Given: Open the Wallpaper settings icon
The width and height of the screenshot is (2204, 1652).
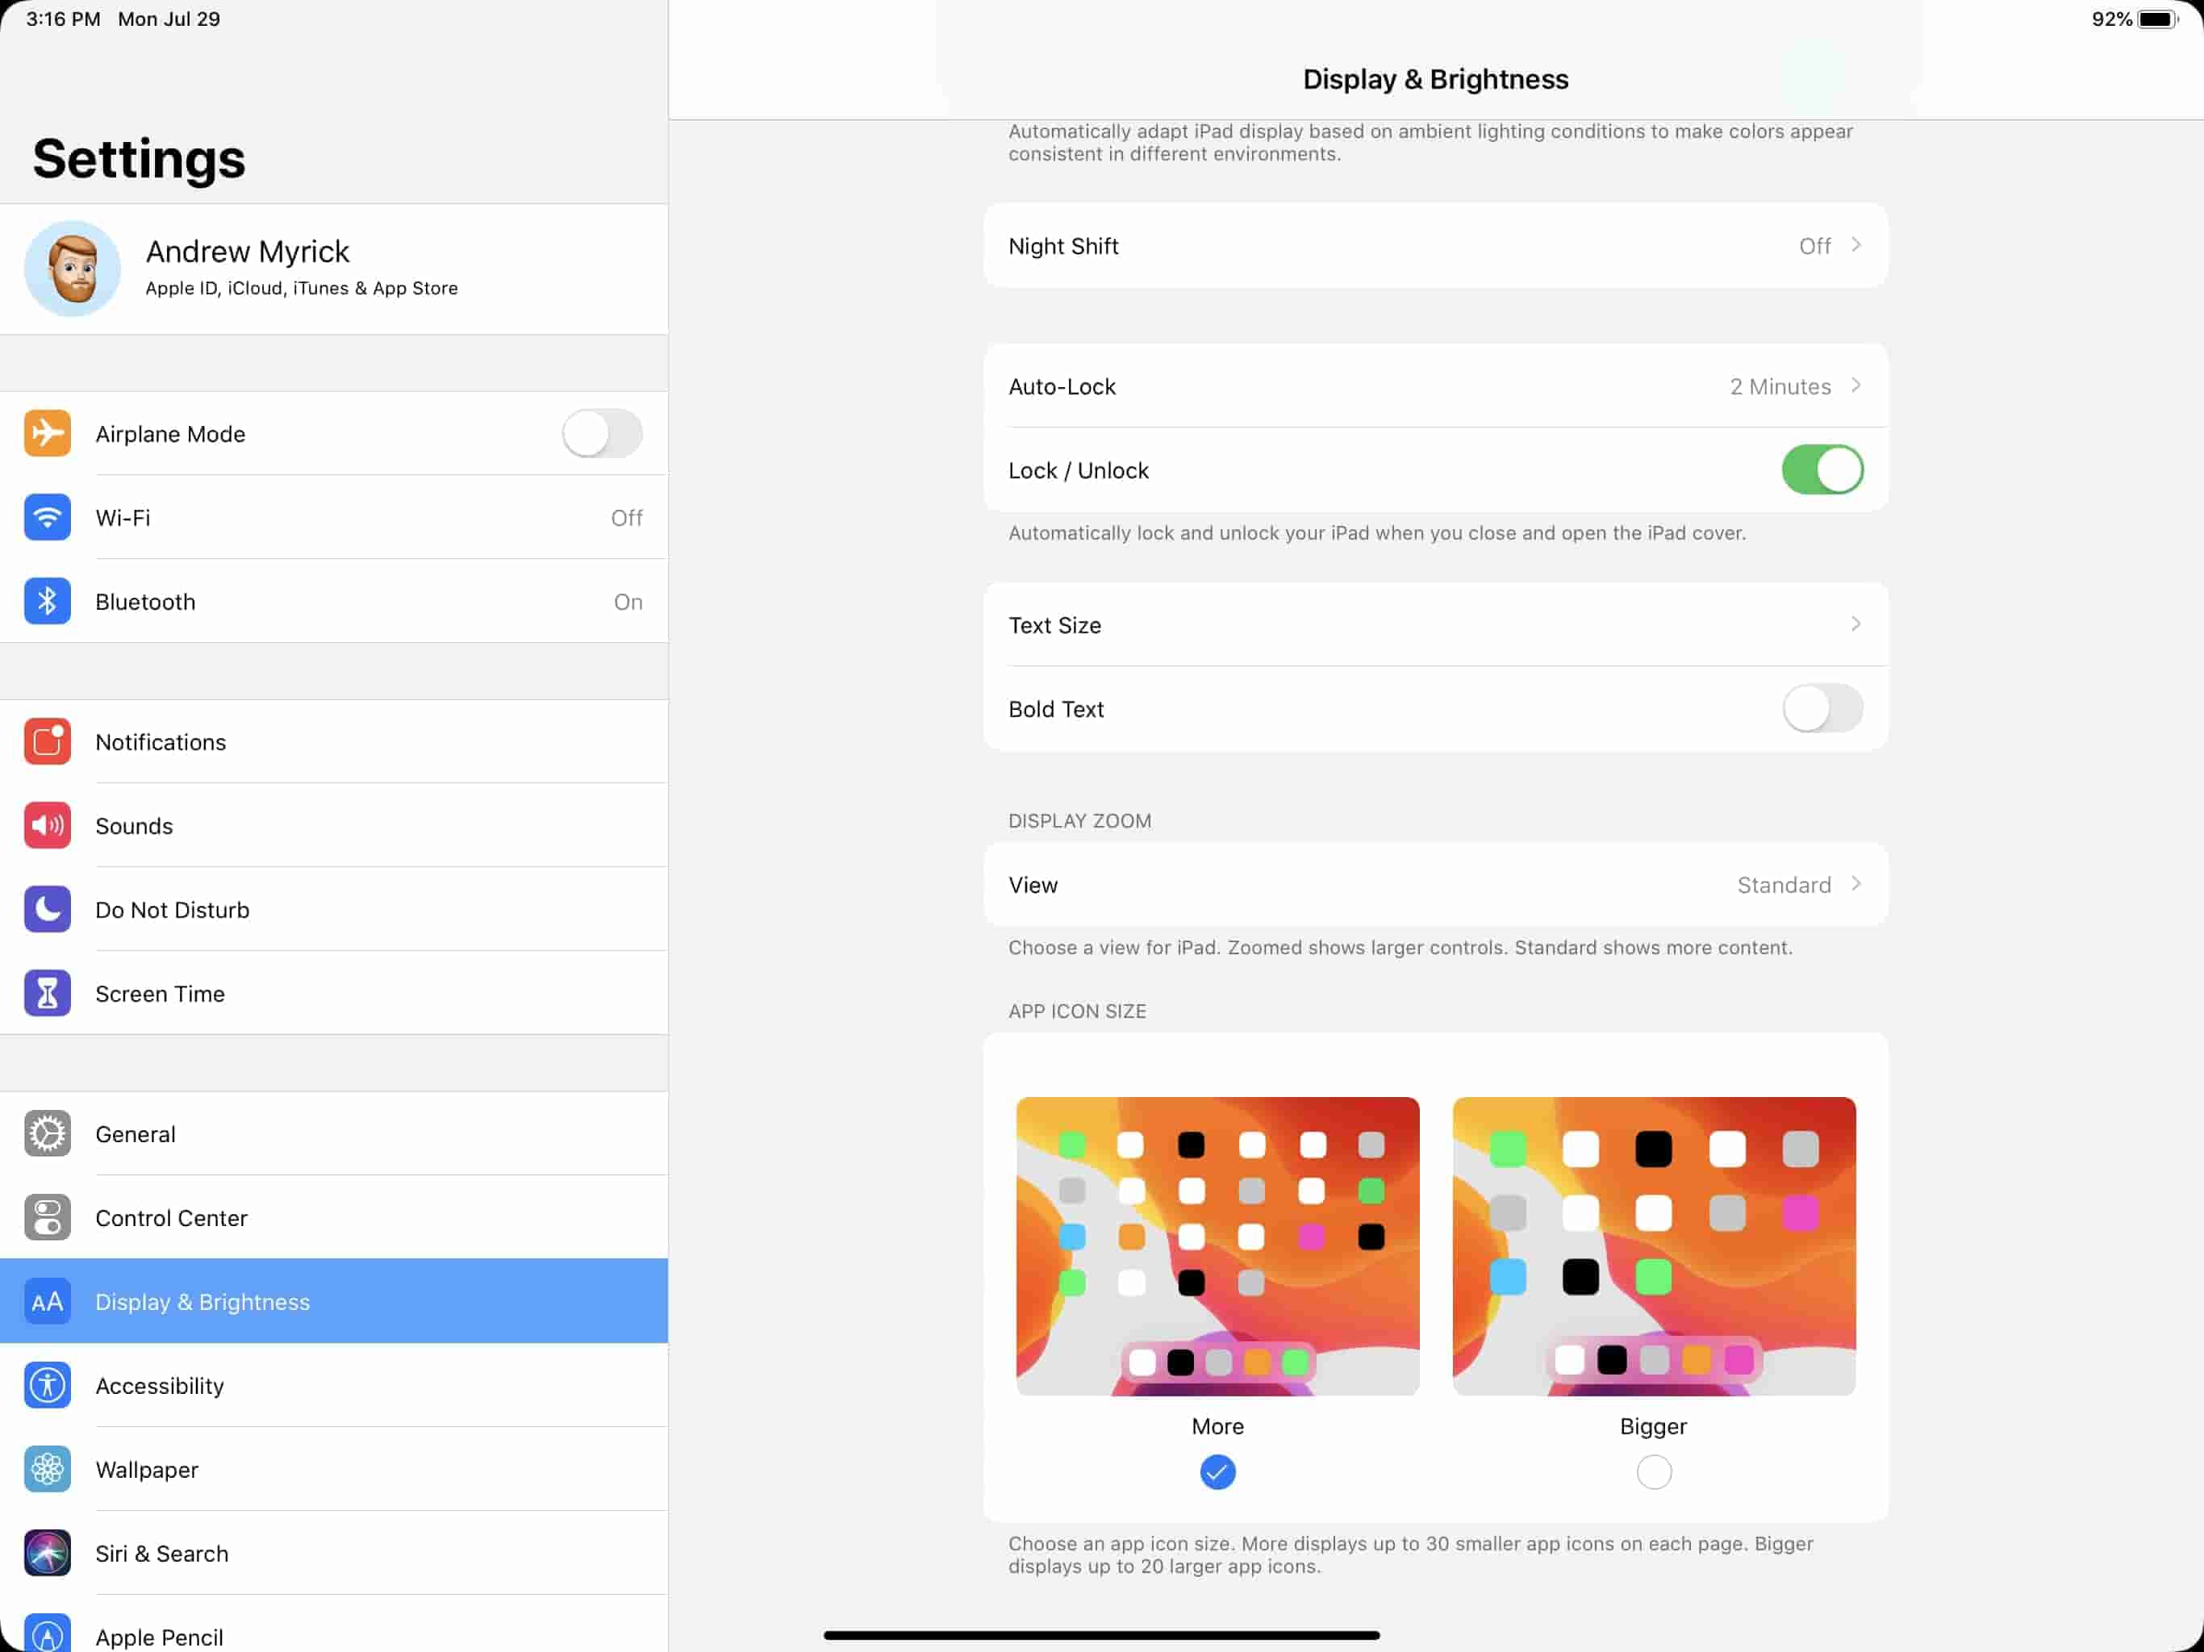Looking at the screenshot, I should [x=45, y=1468].
